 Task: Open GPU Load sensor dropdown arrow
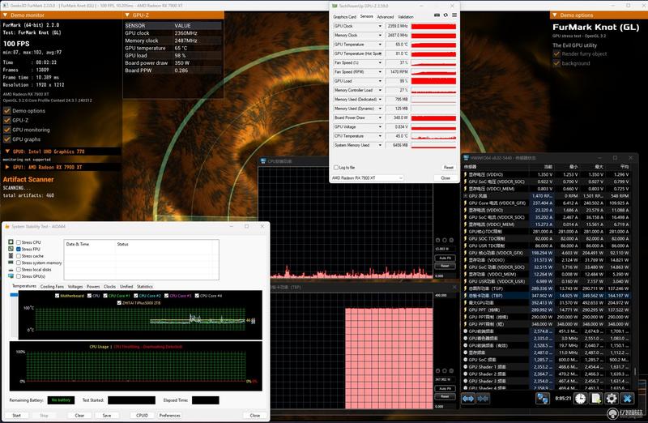click(x=380, y=81)
